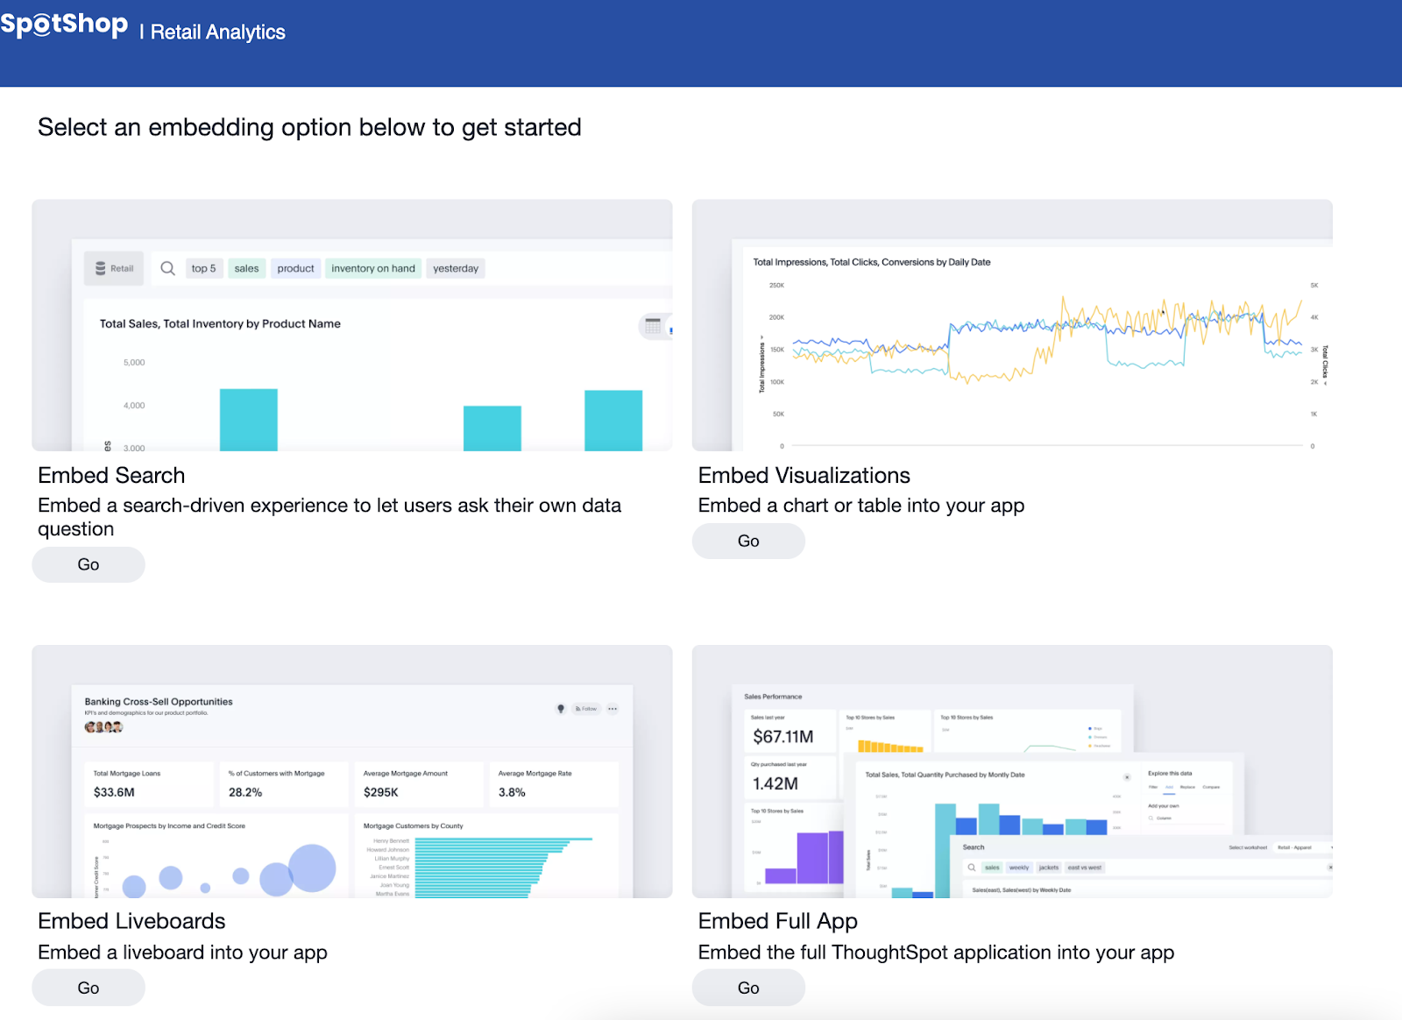Click the team avatars under Banking Cross-Sell
Screen dimensions: 1402x1020
(x=103, y=727)
